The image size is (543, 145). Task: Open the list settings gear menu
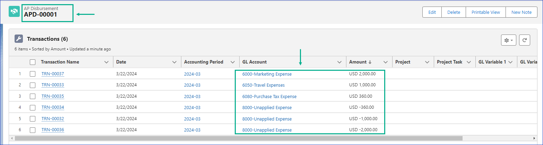click(x=509, y=40)
